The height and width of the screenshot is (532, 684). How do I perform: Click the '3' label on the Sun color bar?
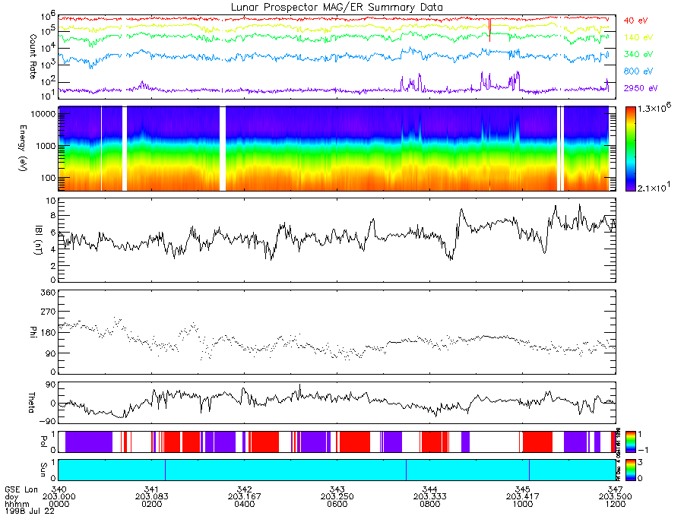[x=640, y=462]
